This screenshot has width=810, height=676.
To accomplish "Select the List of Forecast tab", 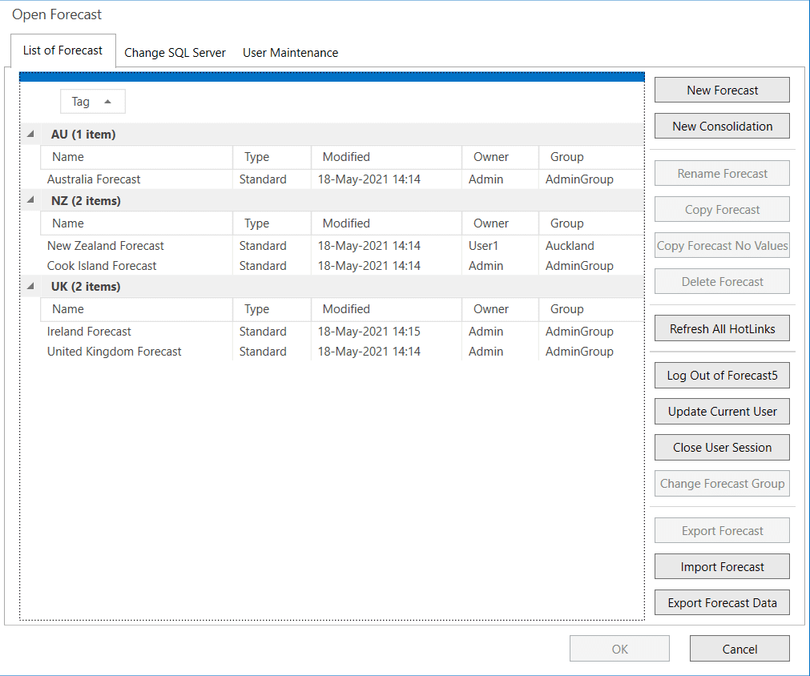I will click(62, 50).
